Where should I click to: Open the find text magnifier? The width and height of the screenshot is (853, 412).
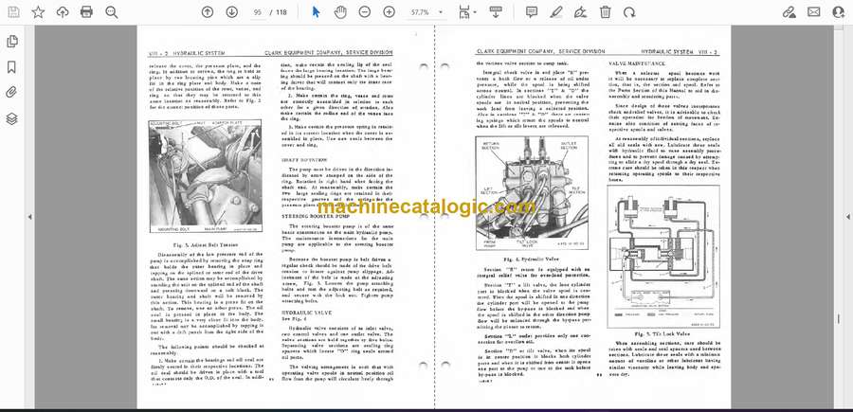(x=112, y=12)
